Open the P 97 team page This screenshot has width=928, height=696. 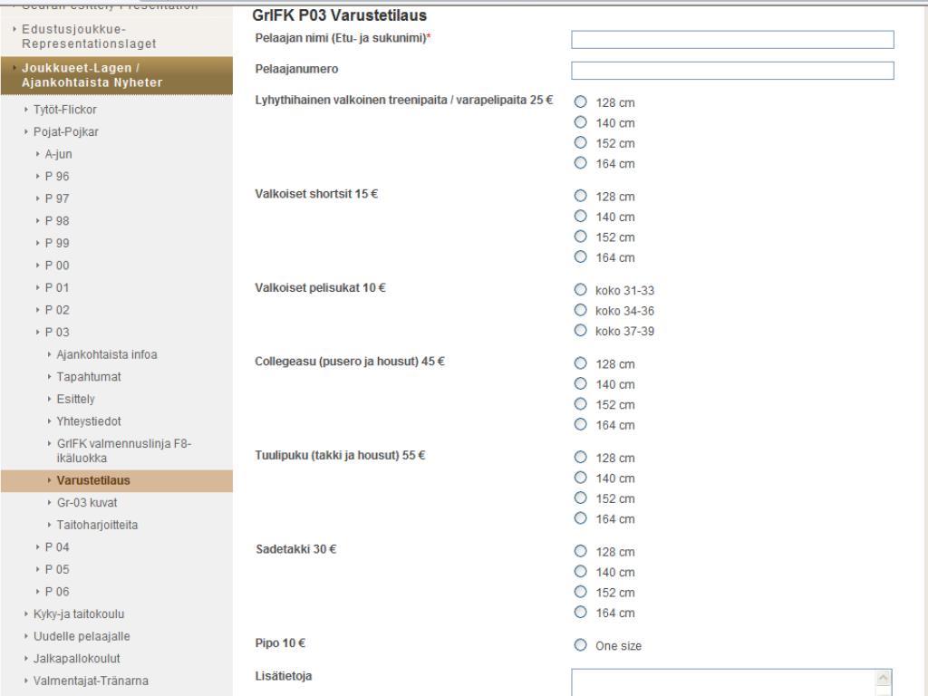tap(57, 198)
